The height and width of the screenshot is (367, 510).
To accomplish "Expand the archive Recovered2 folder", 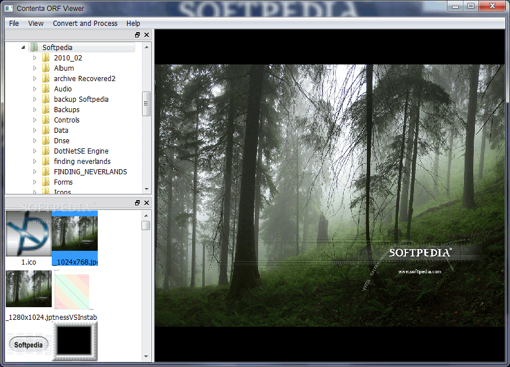I will pos(35,79).
